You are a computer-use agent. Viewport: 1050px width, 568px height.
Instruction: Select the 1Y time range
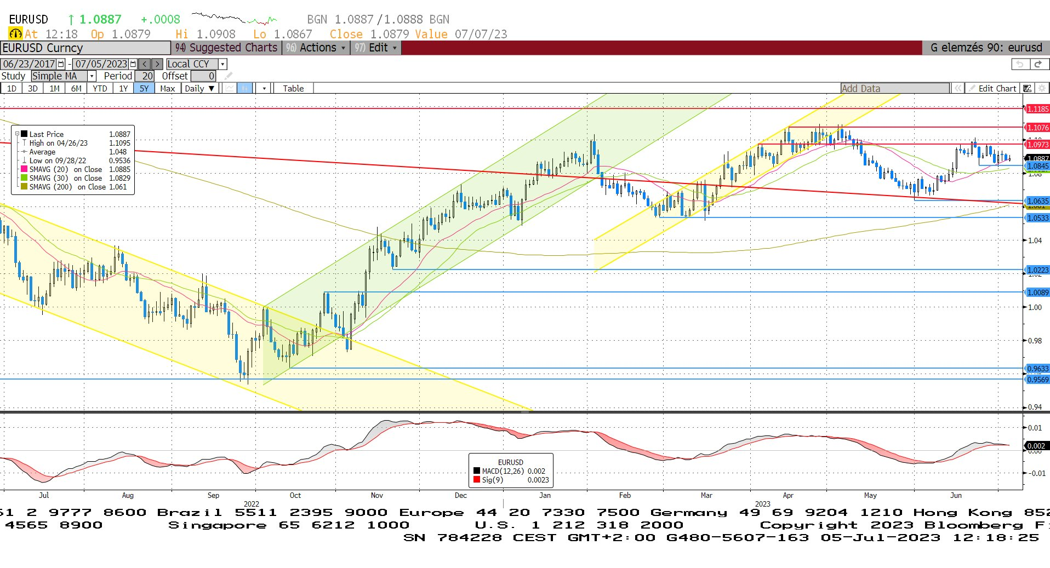point(123,88)
